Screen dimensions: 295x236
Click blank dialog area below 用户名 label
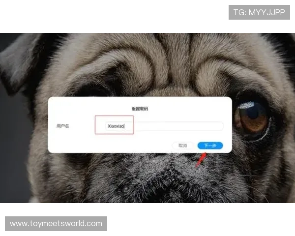(x=69, y=143)
